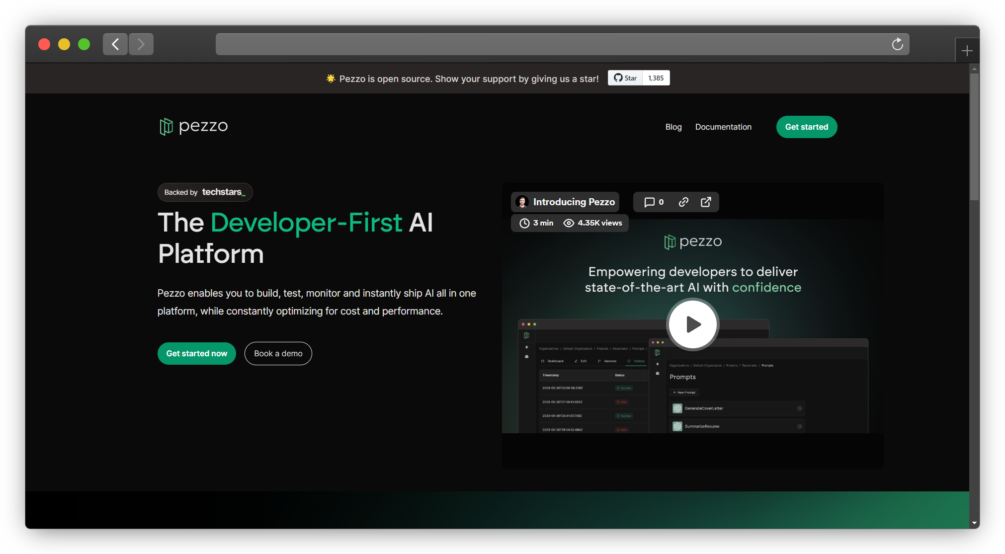Play the Introducing Pezzo video

[x=692, y=324]
